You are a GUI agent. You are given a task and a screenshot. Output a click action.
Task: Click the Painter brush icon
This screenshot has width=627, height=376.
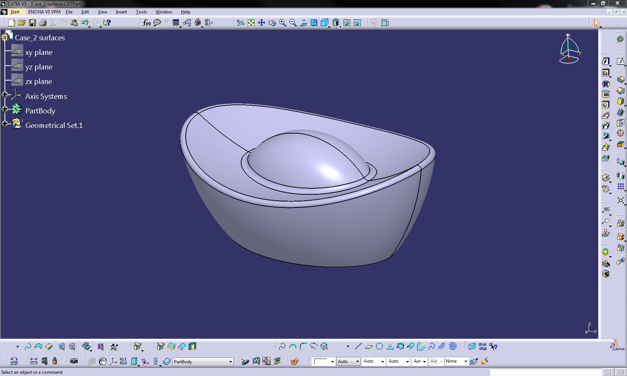(x=474, y=361)
